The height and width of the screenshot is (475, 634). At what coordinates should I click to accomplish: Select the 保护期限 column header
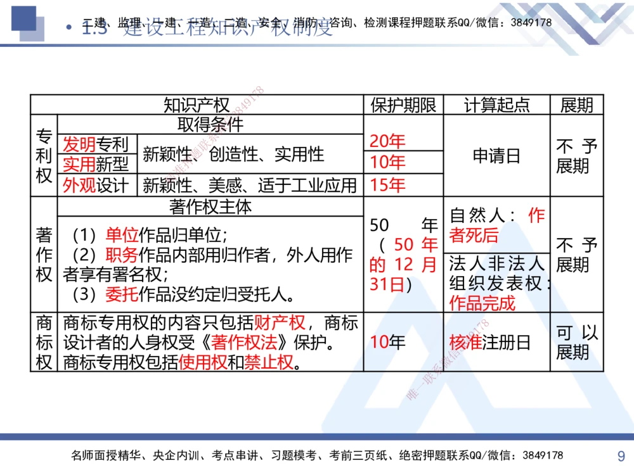(403, 105)
